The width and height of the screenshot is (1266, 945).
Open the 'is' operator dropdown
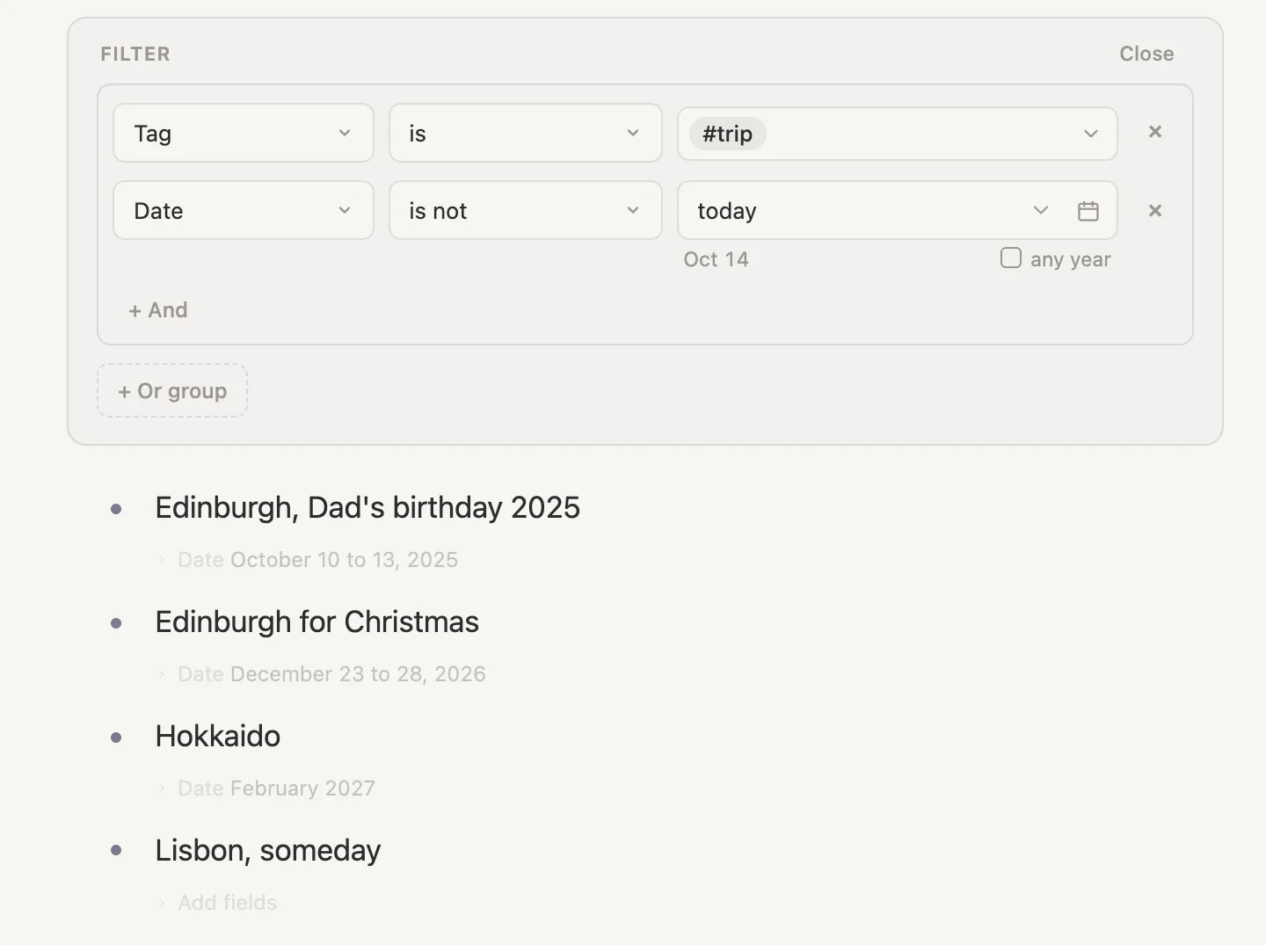(x=526, y=133)
